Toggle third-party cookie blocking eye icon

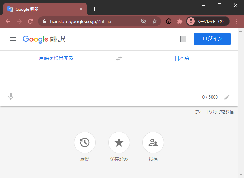tap(143, 21)
